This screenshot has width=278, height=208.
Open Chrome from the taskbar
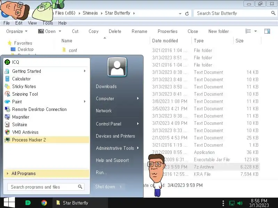coord(44,203)
